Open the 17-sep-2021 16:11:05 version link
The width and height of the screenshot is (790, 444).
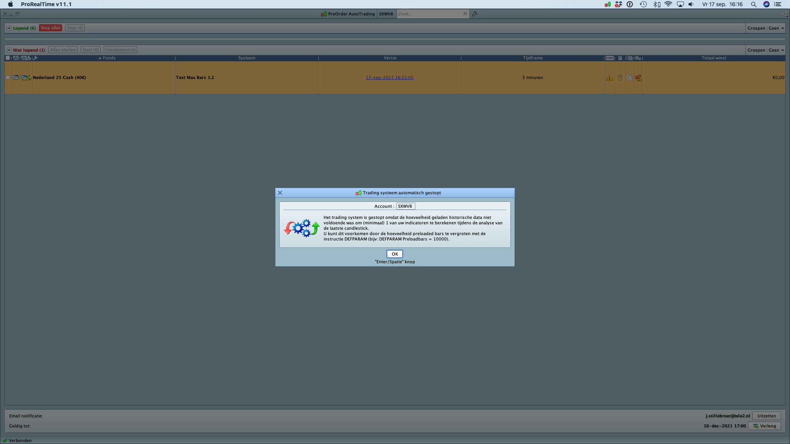[389, 77]
